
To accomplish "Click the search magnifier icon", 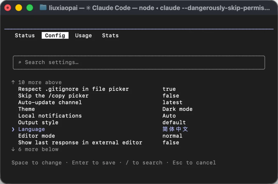I will [x=20, y=62].
